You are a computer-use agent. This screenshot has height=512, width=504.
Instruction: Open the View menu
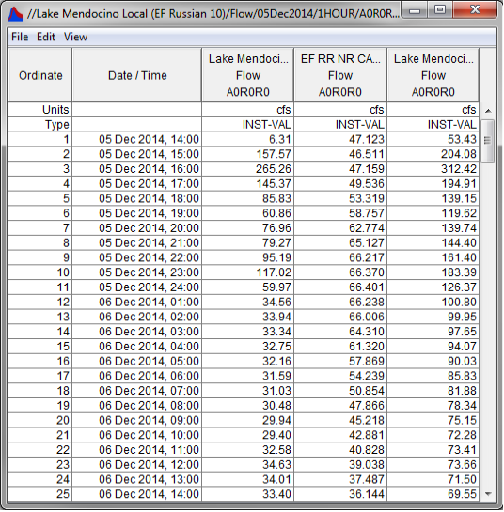coord(75,37)
